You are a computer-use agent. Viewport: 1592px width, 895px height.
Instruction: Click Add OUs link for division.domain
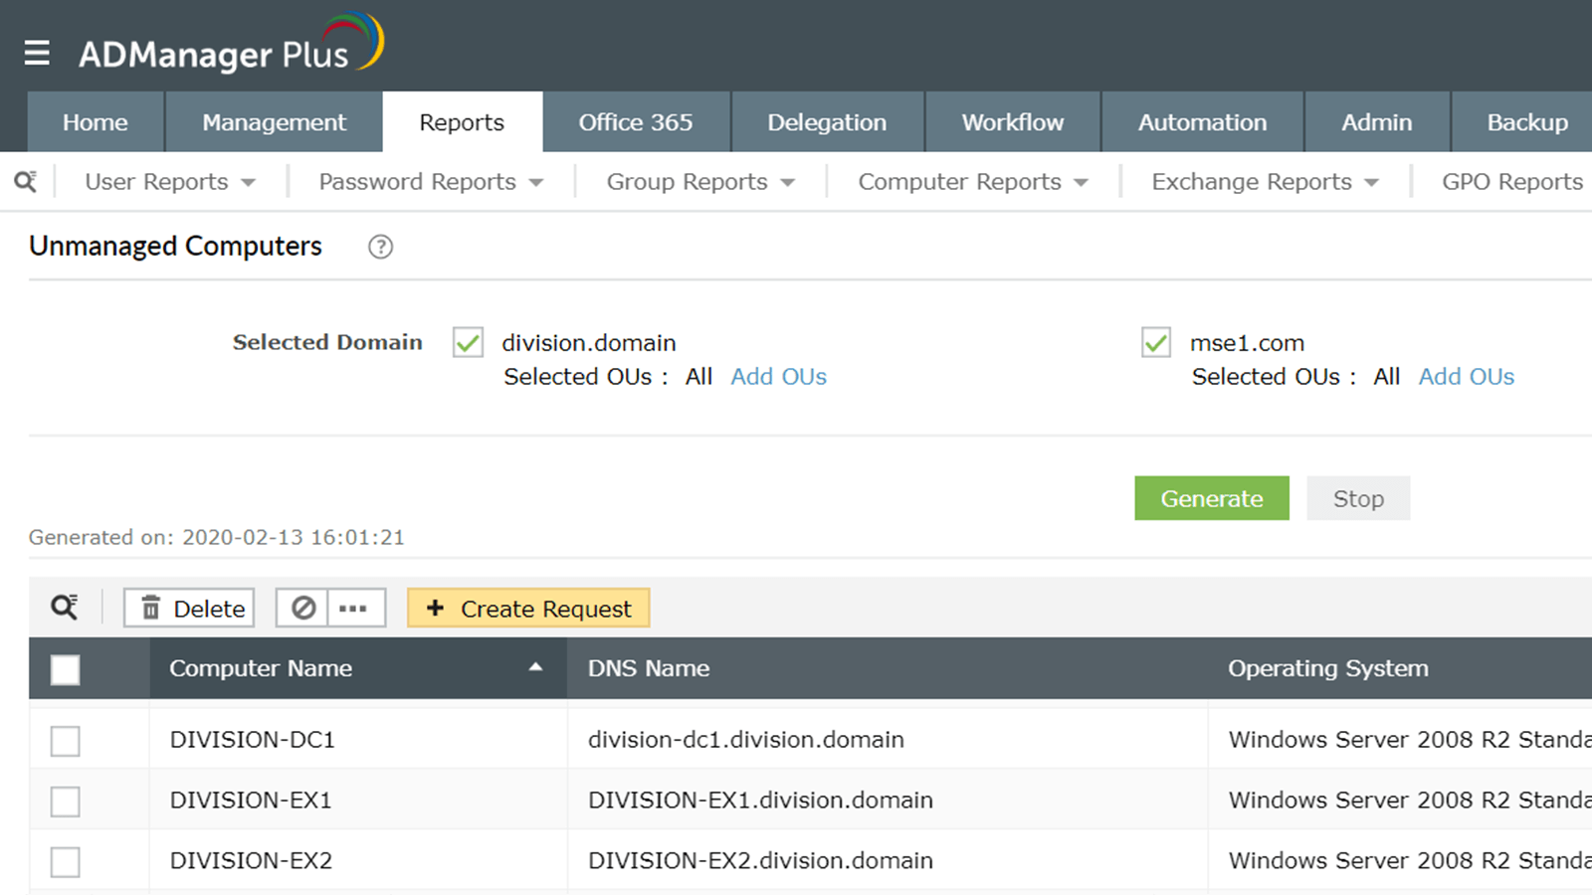pos(778,377)
